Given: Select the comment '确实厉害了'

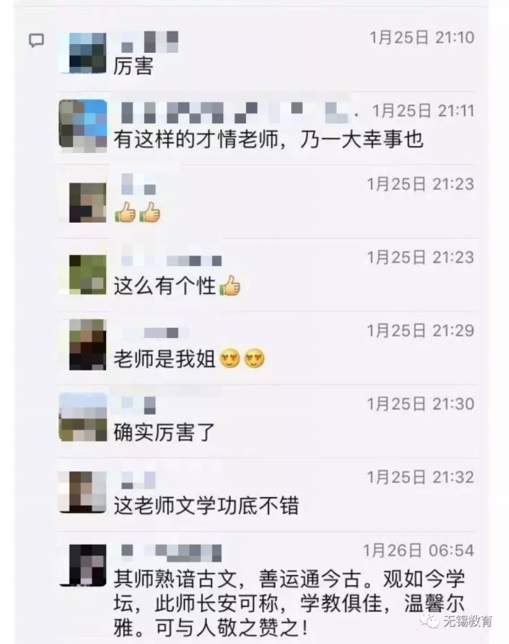Looking at the screenshot, I should 164,432.
